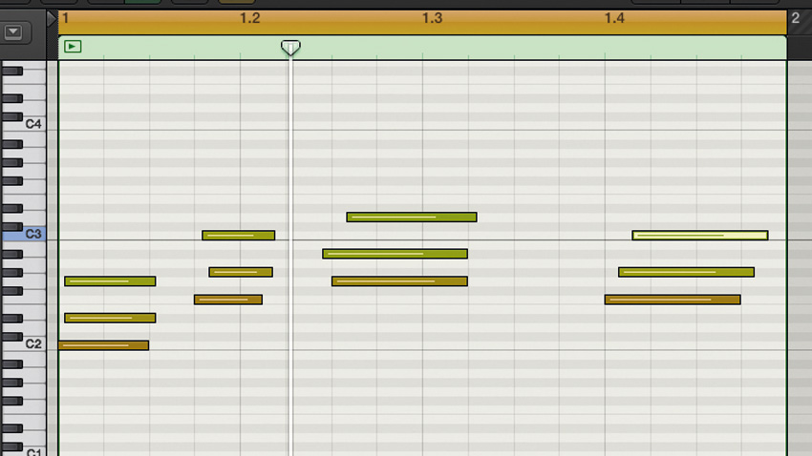
Task: Select the F2 note before beat 1.2
Action: 228,300
